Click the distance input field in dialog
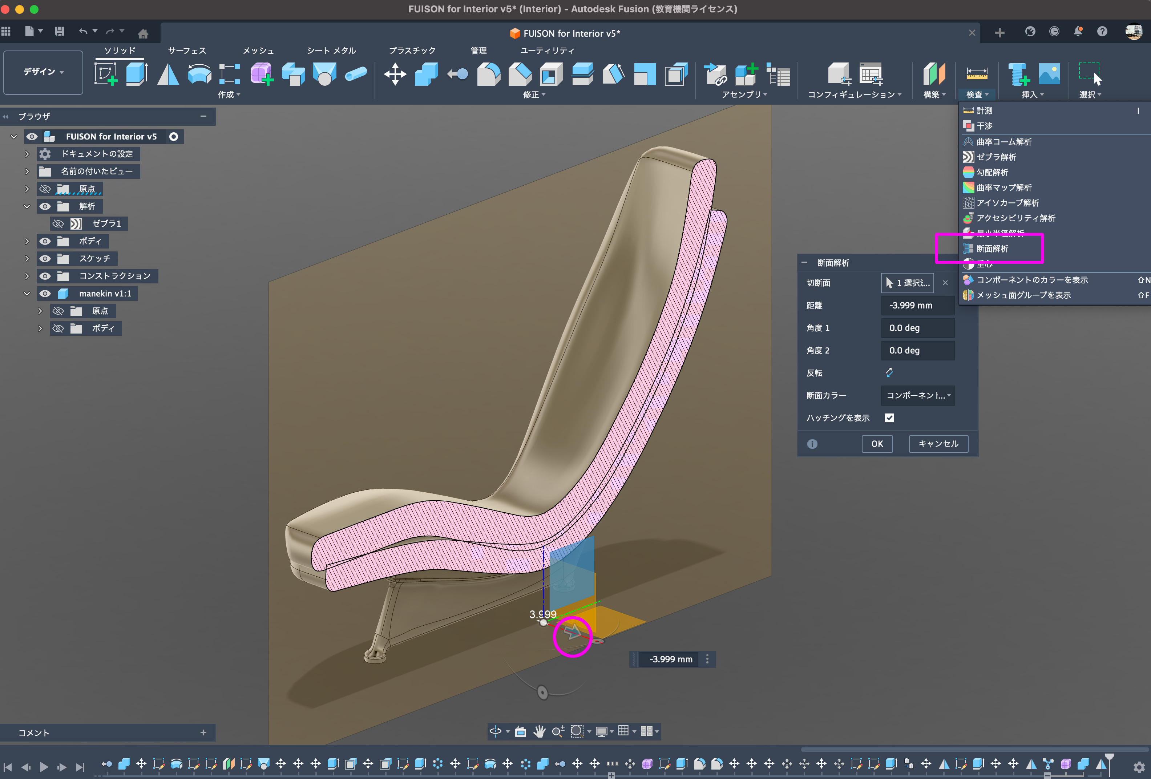Viewport: 1151px width, 779px height. [x=917, y=305]
